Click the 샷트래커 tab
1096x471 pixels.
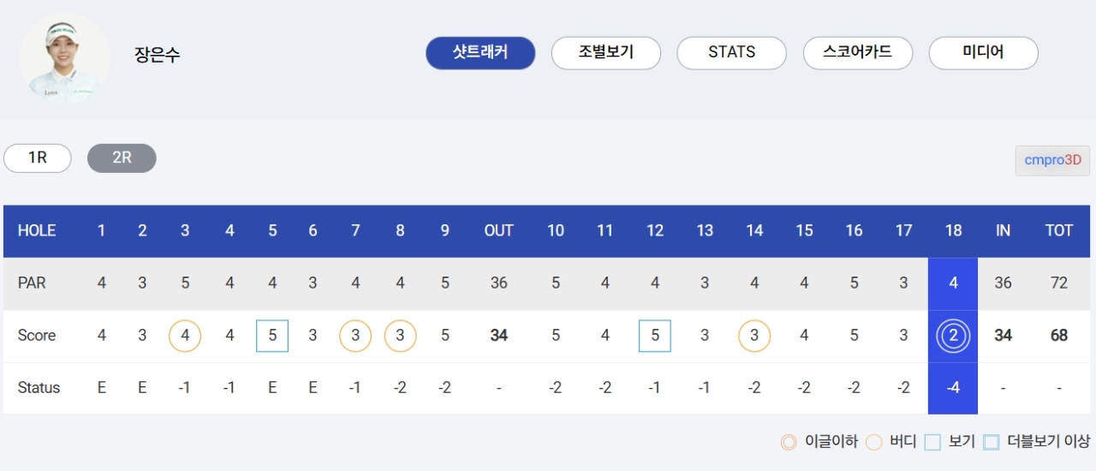tap(480, 53)
